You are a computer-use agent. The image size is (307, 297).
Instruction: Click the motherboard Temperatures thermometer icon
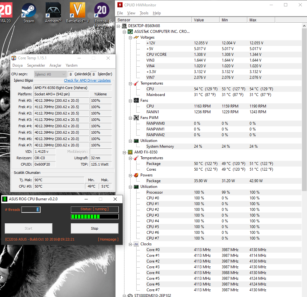[136, 83]
